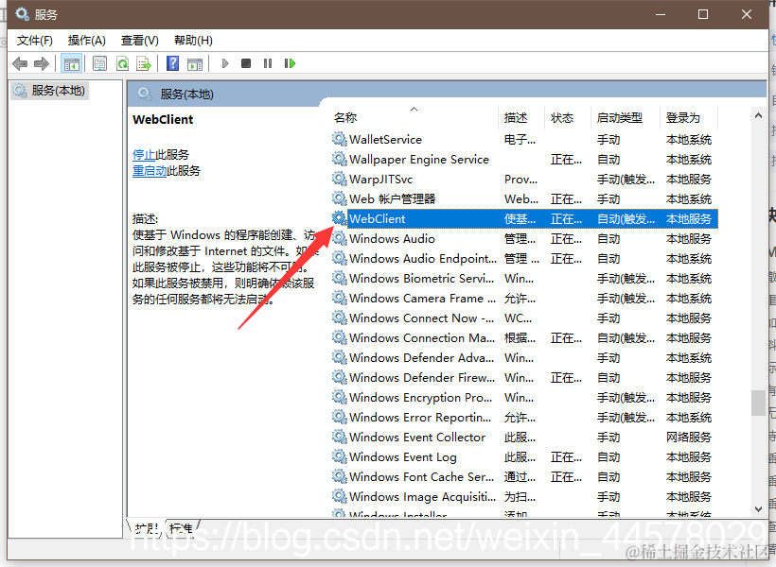Select Windows Font Cache Service row
Screen dimensions: 776x567
click(x=524, y=476)
